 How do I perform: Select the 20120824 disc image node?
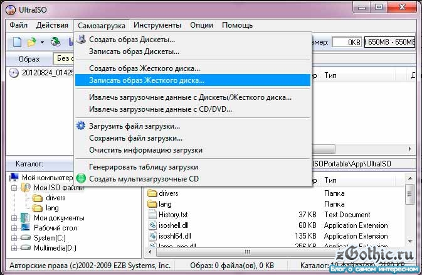pyautogui.click(x=41, y=73)
